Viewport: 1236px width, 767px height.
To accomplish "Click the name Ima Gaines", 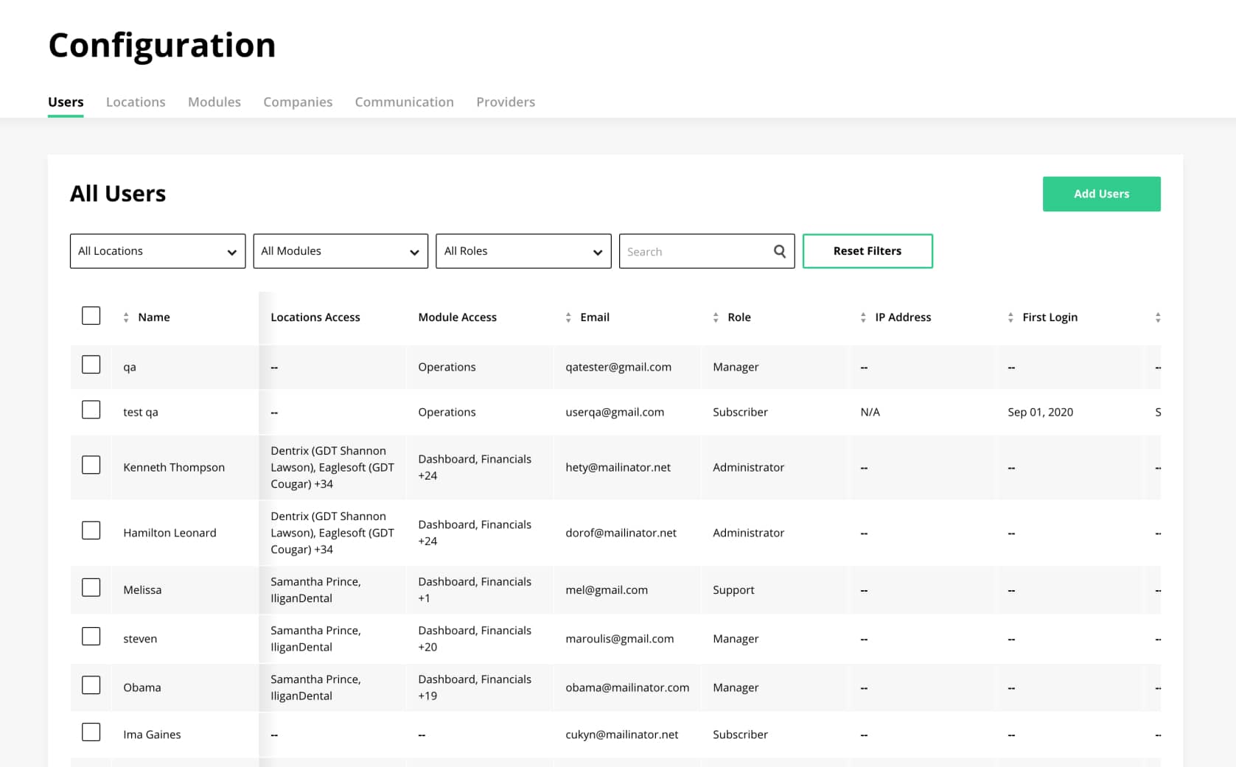I will click(x=152, y=735).
